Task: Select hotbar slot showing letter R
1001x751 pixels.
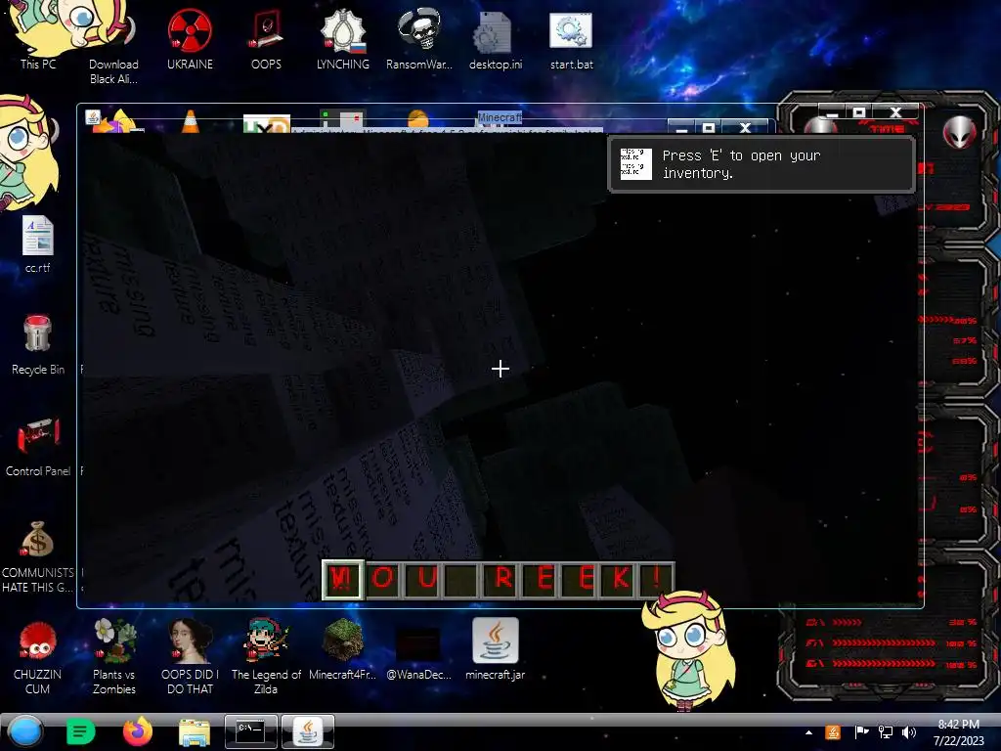Action: 501,579
